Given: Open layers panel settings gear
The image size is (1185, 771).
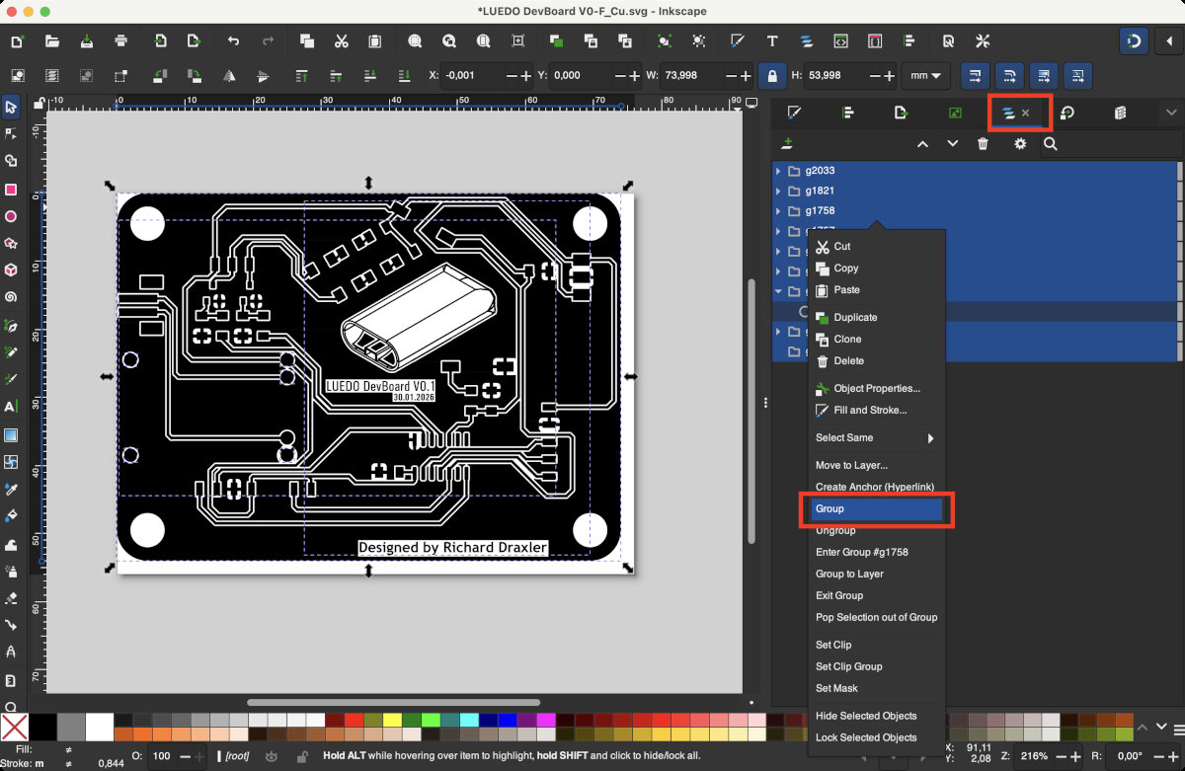Looking at the screenshot, I should pyautogui.click(x=1020, y=144).
